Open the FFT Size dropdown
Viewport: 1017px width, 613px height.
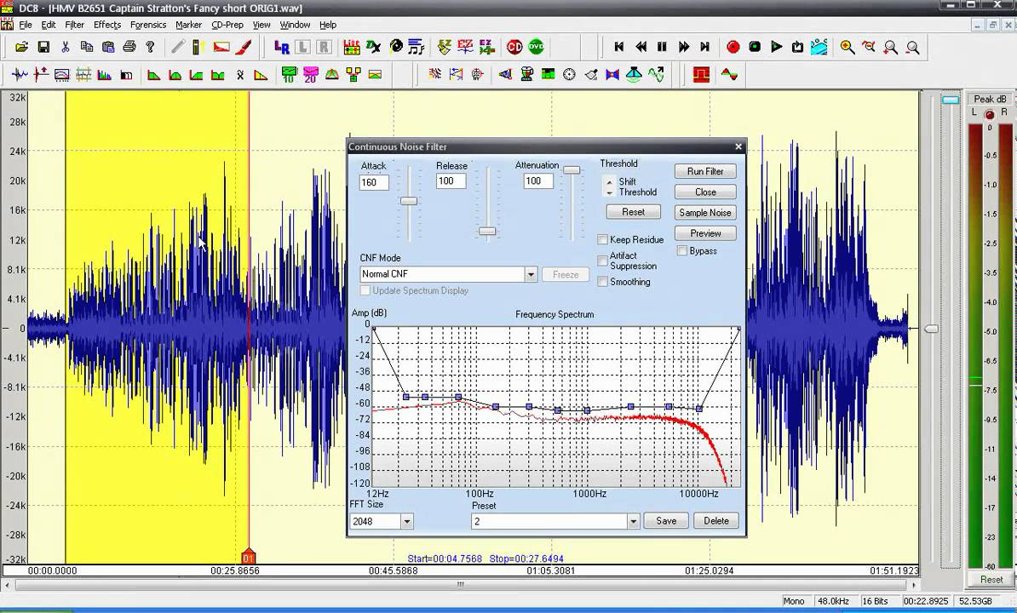pos(406,521)
